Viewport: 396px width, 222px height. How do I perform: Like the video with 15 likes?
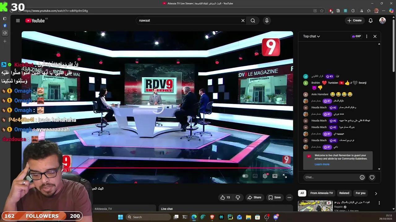coord(225,198)
